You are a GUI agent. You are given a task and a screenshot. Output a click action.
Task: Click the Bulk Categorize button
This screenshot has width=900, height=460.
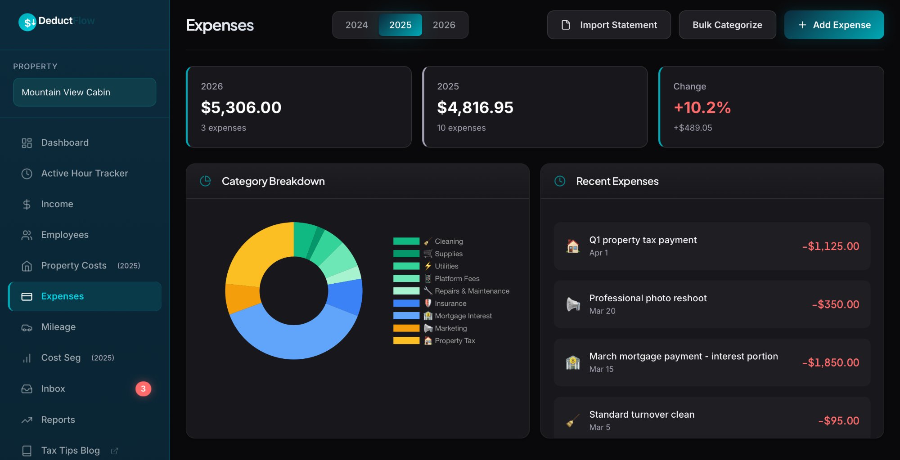point(727,25)
